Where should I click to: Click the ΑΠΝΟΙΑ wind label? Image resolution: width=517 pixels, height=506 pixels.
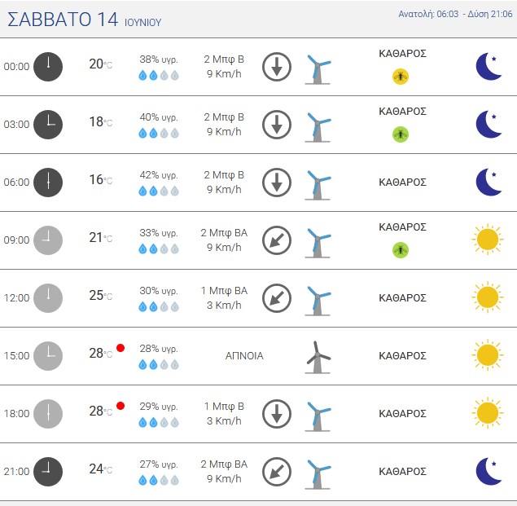coord(244,356)
